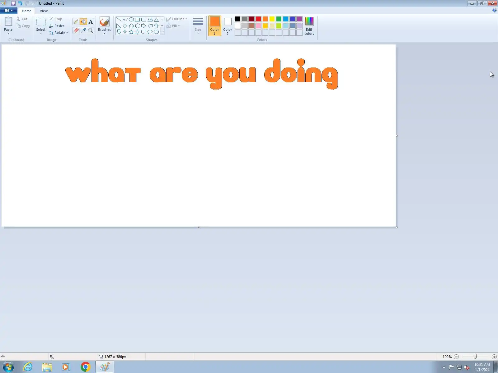This screenshot has width=498, height=373.
Task: Expand the Brushes dropdown arrow
Action: (104, 31)
